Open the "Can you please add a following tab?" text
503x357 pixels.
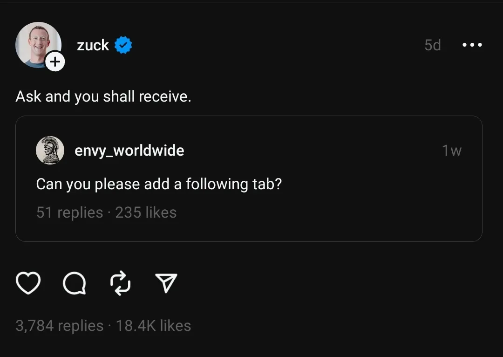[159, 184]
